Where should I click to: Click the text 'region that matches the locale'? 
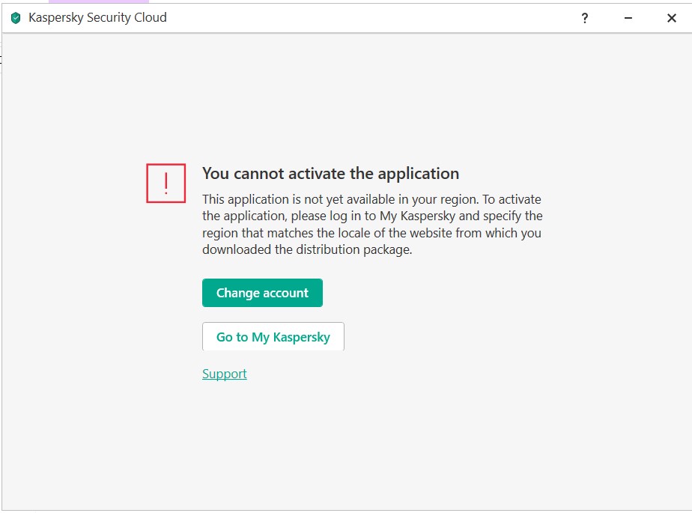[x=285, y=233]
